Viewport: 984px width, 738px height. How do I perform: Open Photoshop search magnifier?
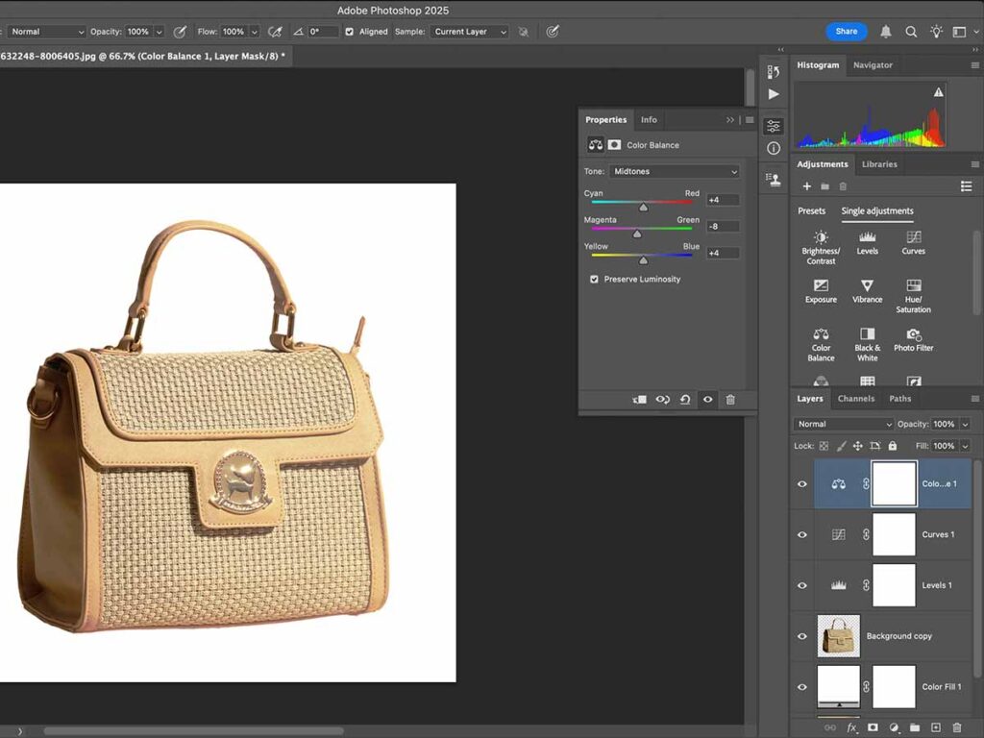click(x=911, y=32)
